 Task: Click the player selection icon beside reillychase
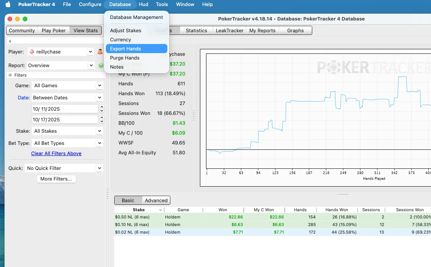tap(100, 52)
